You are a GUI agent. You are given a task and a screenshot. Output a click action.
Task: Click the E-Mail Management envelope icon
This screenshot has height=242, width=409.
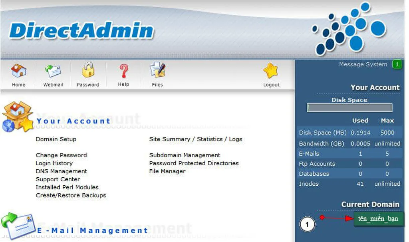coord(18,226)
